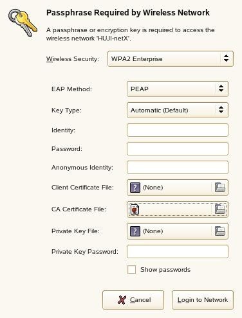Focus the Identity text field
This screenshot has height=318, width=242.
point(178,130)
